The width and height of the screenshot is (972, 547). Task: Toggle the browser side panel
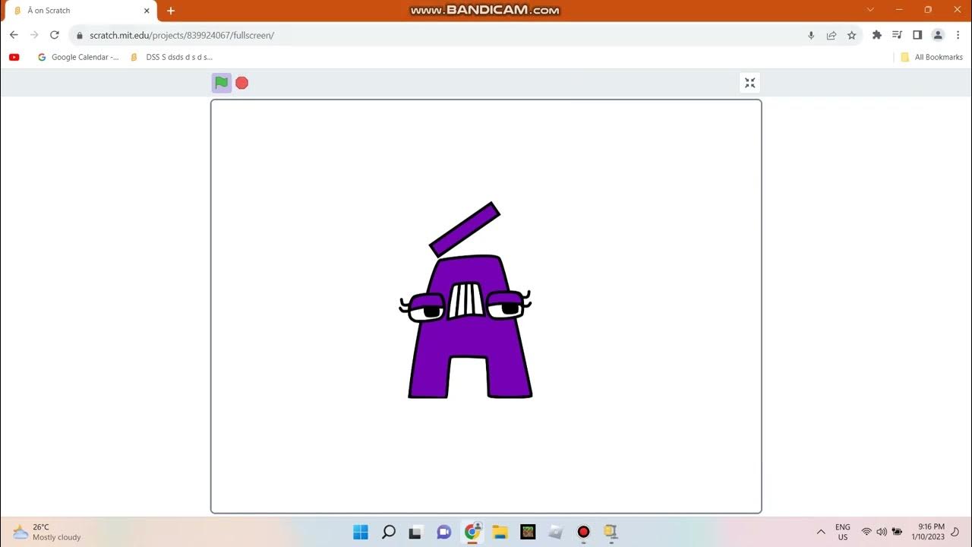917,35
